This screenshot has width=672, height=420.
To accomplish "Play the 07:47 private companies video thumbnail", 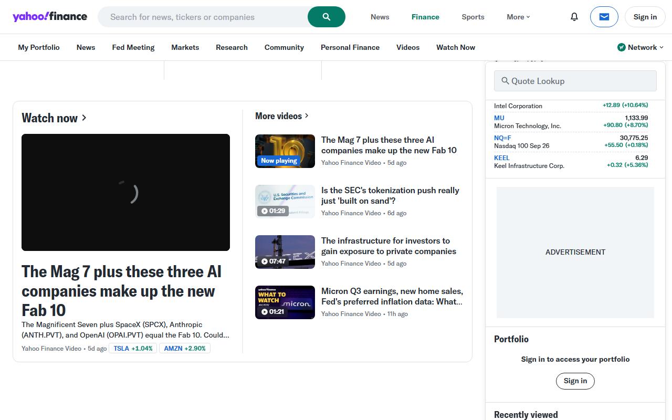I will pos(285,252).
